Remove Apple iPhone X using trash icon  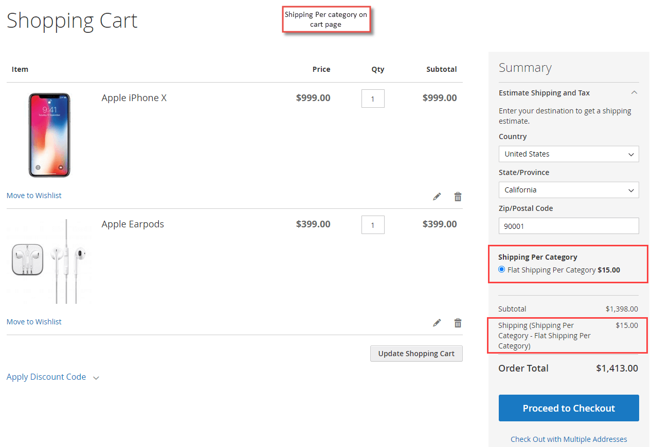458,197
